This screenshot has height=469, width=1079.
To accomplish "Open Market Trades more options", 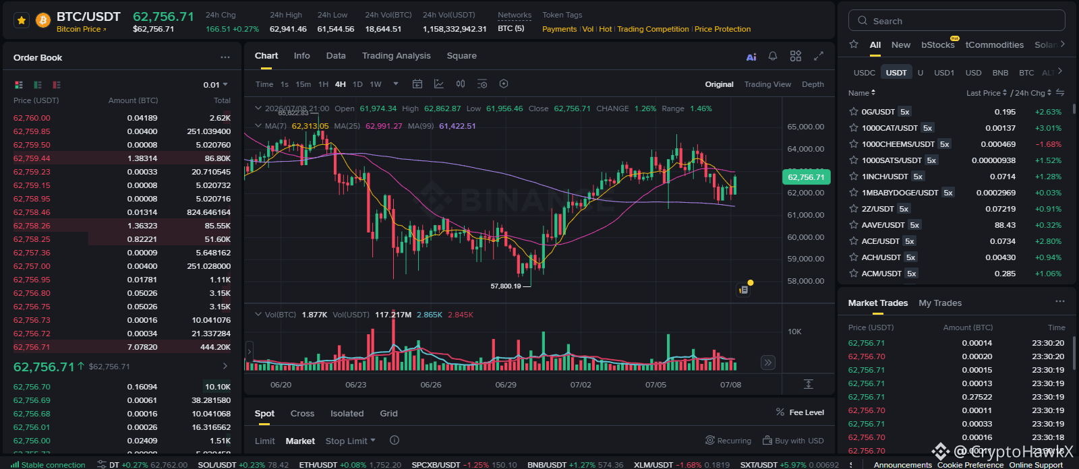I will [1060, 301].
